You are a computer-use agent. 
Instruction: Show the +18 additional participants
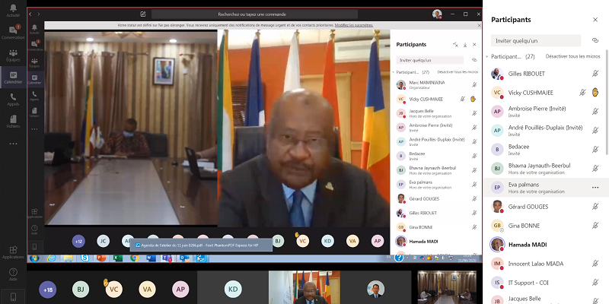point(48,290)
